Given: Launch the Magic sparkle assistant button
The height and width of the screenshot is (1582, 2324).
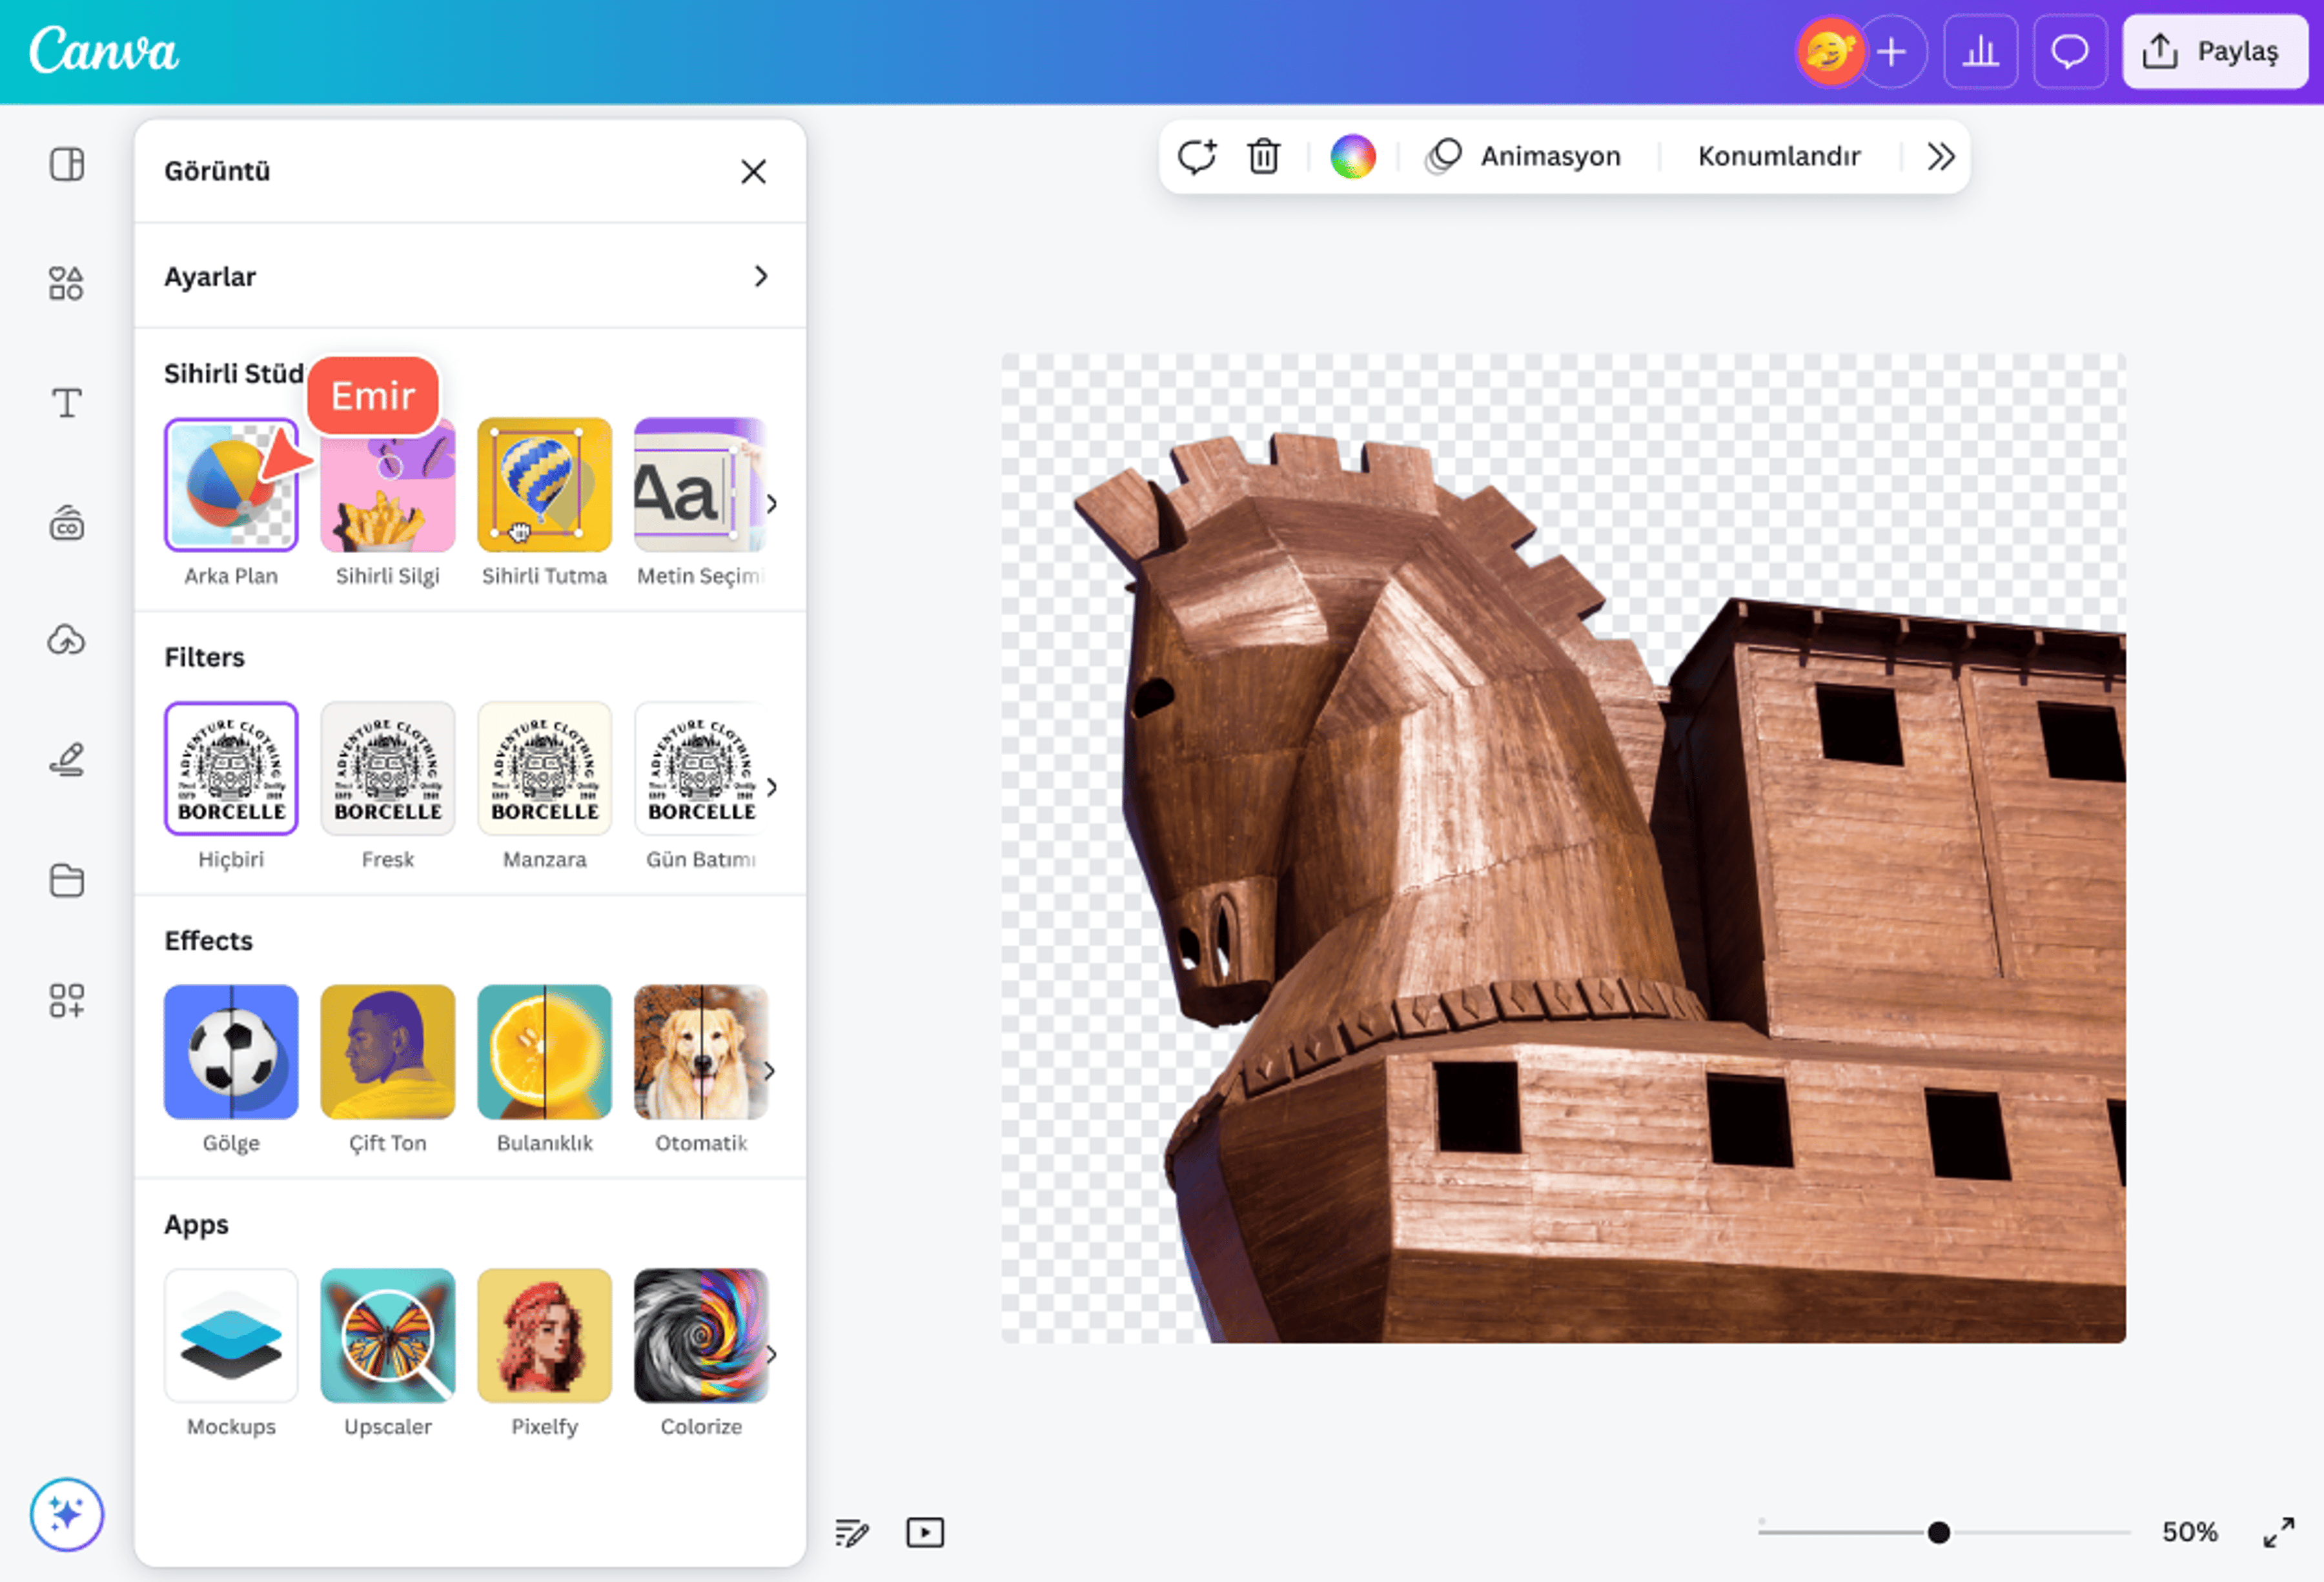Looking at the screenshot, I should 67,1514.
